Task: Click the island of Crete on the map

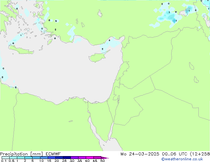Action: 22,50
